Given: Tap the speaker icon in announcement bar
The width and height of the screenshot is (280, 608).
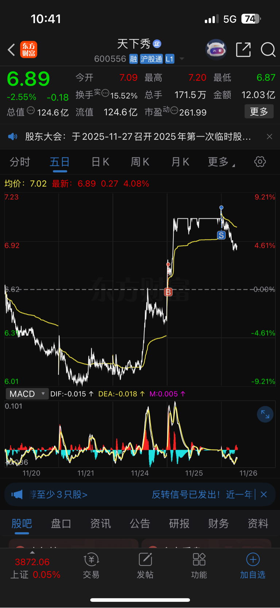Looking at the screenshot, I should (x=13, y=137).
